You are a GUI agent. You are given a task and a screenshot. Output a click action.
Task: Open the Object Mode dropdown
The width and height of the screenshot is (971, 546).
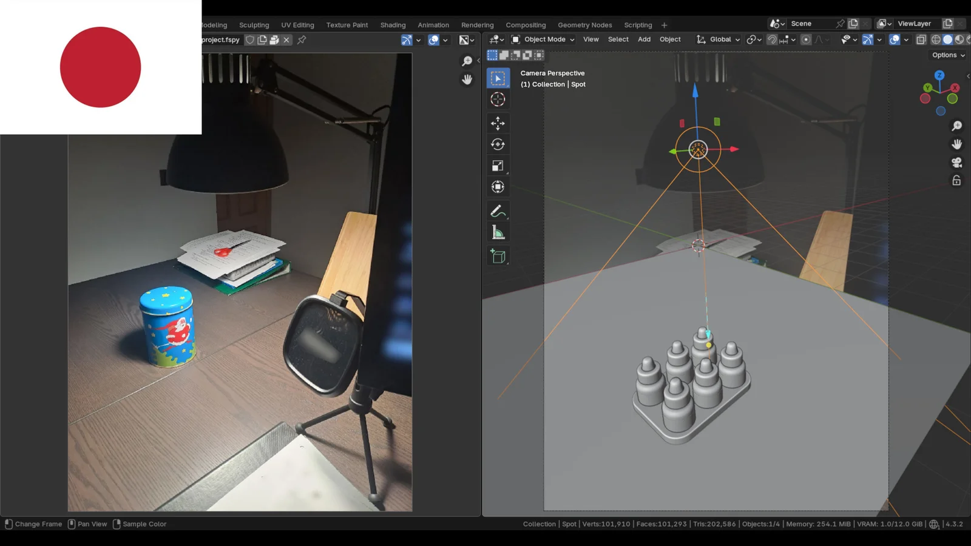coord(543,39)
